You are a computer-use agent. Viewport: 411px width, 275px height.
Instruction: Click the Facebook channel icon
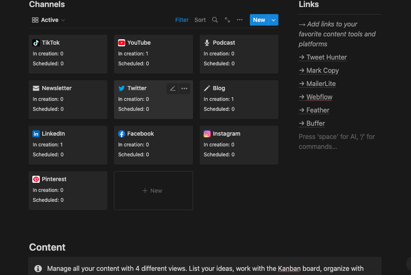click(121, 134)
